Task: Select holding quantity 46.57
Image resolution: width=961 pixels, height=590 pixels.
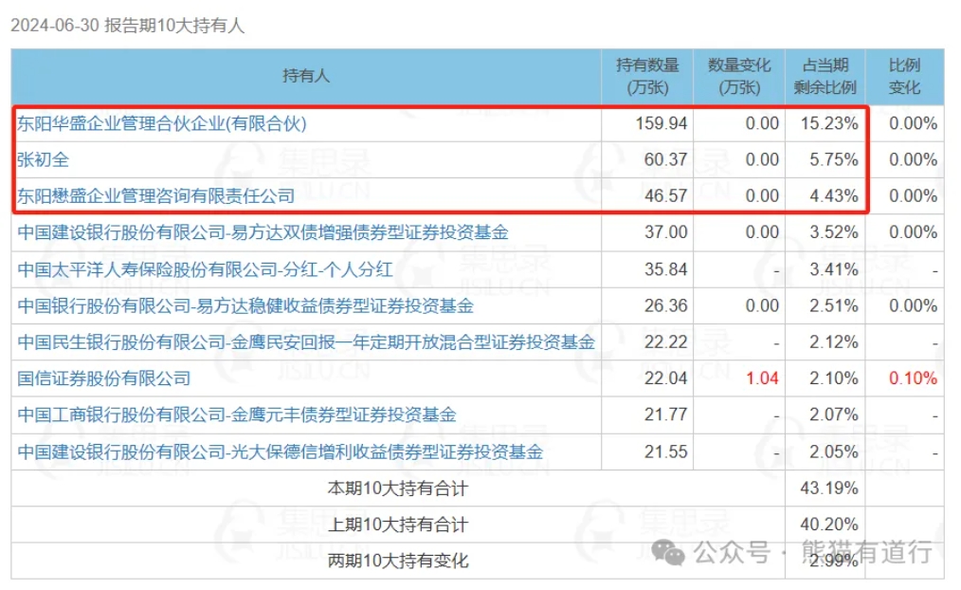Action: pos(665,195)
